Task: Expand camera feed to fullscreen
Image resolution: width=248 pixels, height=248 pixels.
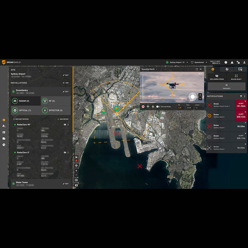Action: click(x=197, y=69)
